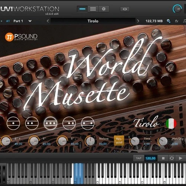Go to previous preset arrow
186x186 pixels.
48,21
